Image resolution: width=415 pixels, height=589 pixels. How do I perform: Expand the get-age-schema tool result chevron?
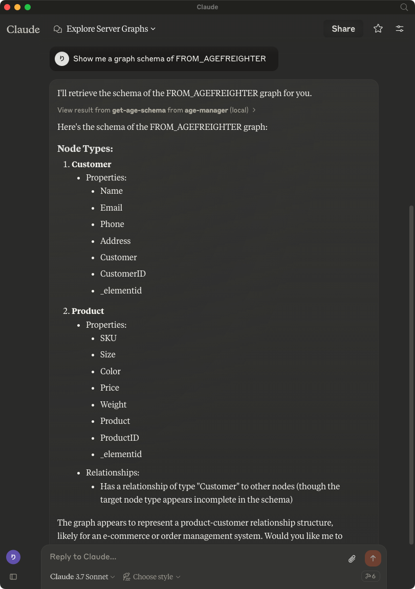254,110
